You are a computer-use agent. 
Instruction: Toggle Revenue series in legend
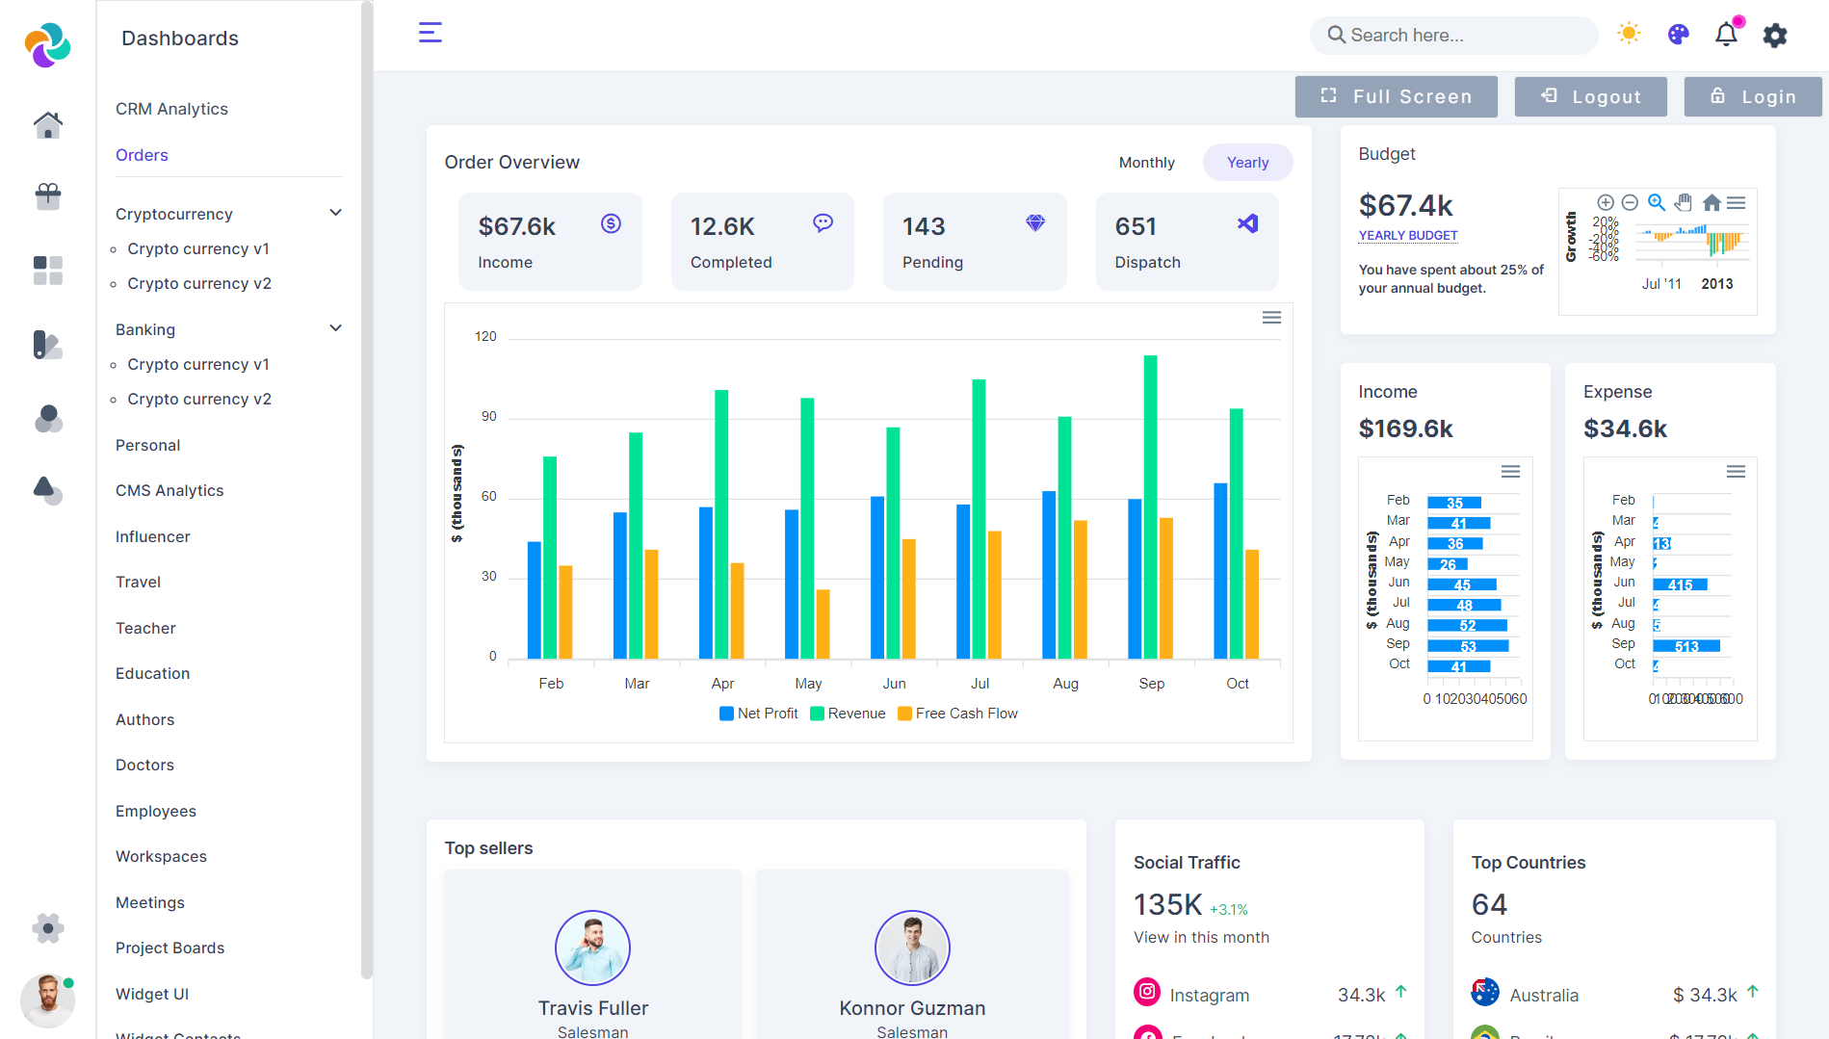point(848,714)
